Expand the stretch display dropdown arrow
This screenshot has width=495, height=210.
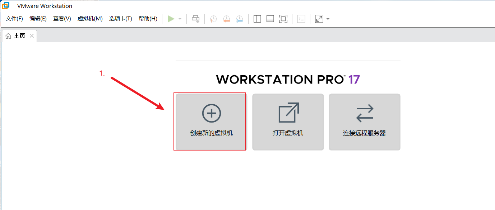click(328, 19)
